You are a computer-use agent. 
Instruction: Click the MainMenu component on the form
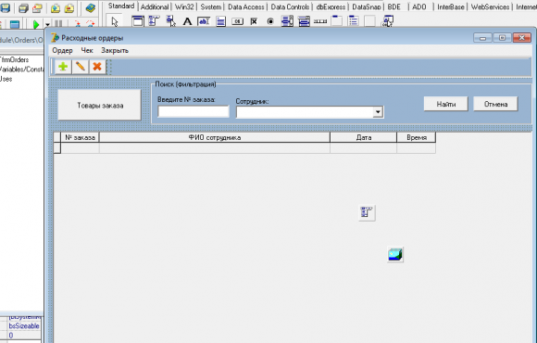367,212
